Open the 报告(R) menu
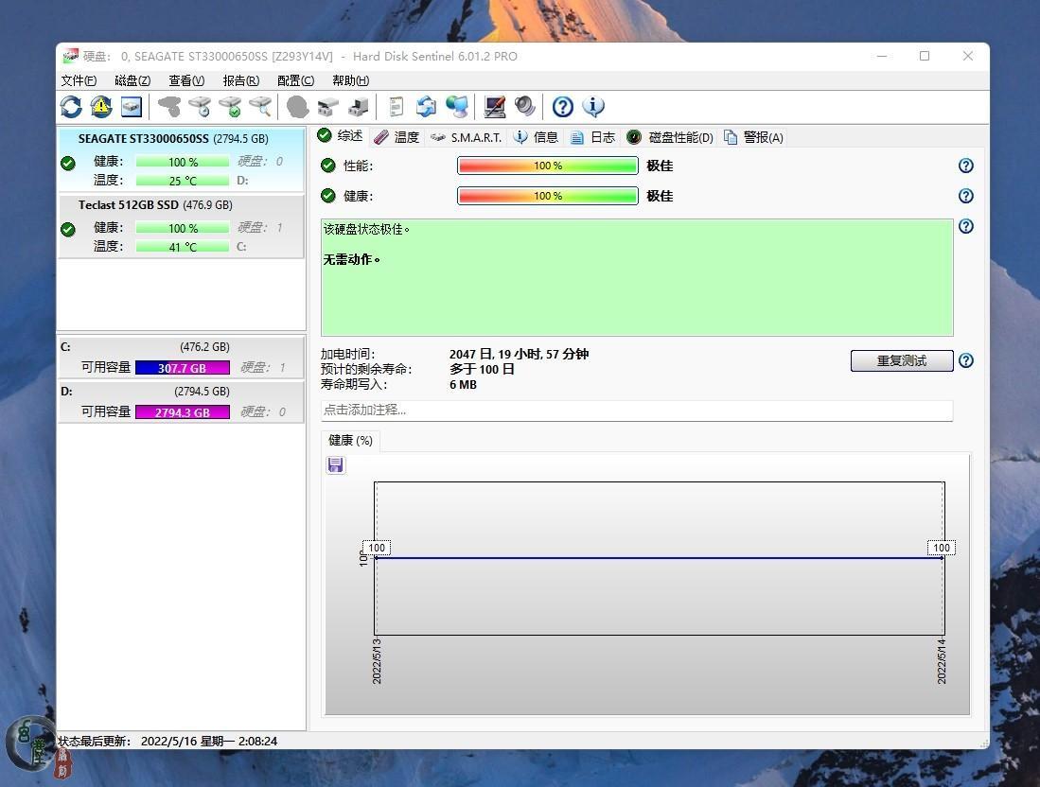The image size is (1040, 787). coord(240,80)
